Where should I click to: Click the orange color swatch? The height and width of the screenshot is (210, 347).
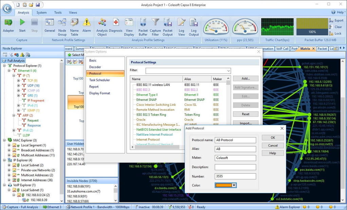tap(223, 185)
